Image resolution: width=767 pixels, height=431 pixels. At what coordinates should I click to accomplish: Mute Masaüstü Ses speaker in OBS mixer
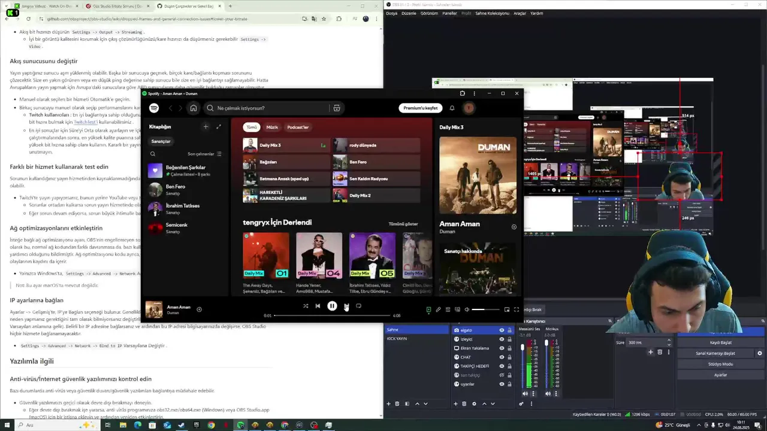click(x=526, y=393)
